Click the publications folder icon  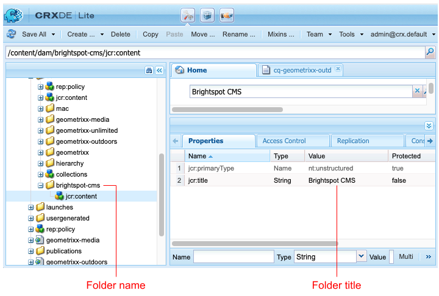click(x=40, y=250)
